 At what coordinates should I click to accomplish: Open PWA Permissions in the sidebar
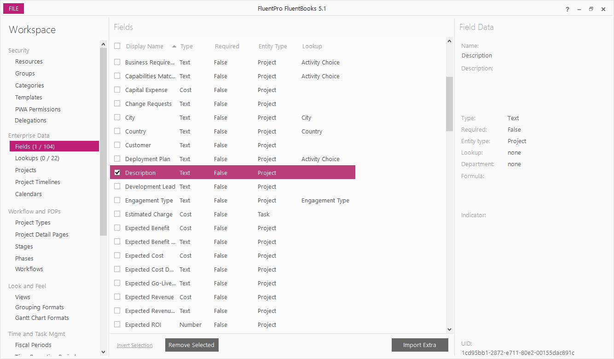pos(38,110)
